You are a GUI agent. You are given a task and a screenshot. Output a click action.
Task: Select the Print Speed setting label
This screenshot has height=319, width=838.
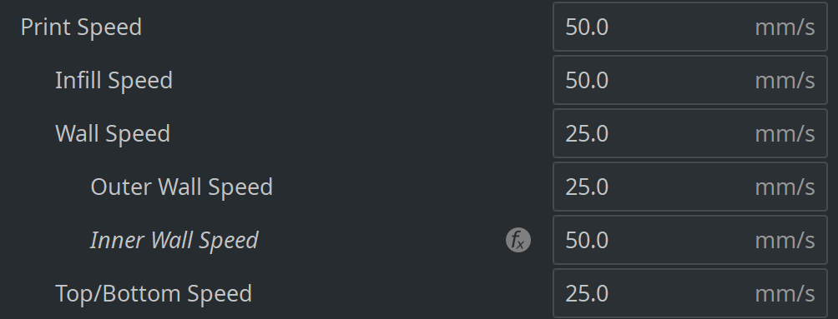[x=81, y=27]
